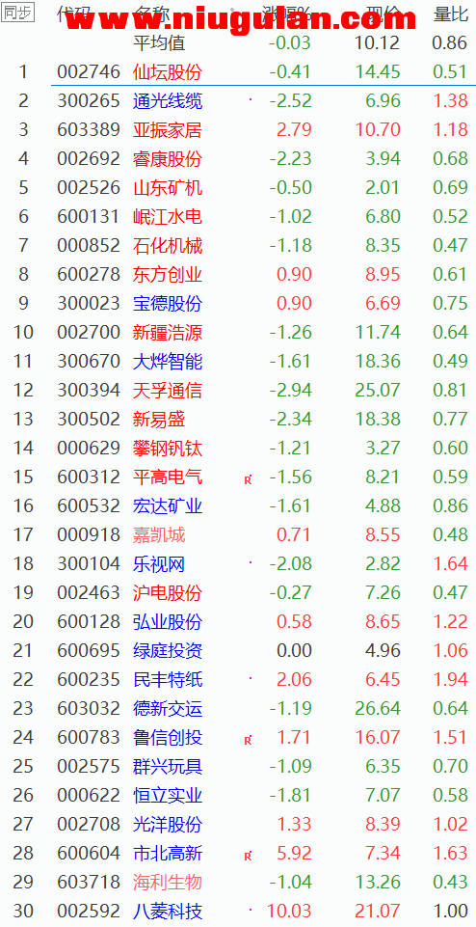Open the stock 海利生物
The width and height of the screenshot is (476, 927).
[x=168, y=883]
